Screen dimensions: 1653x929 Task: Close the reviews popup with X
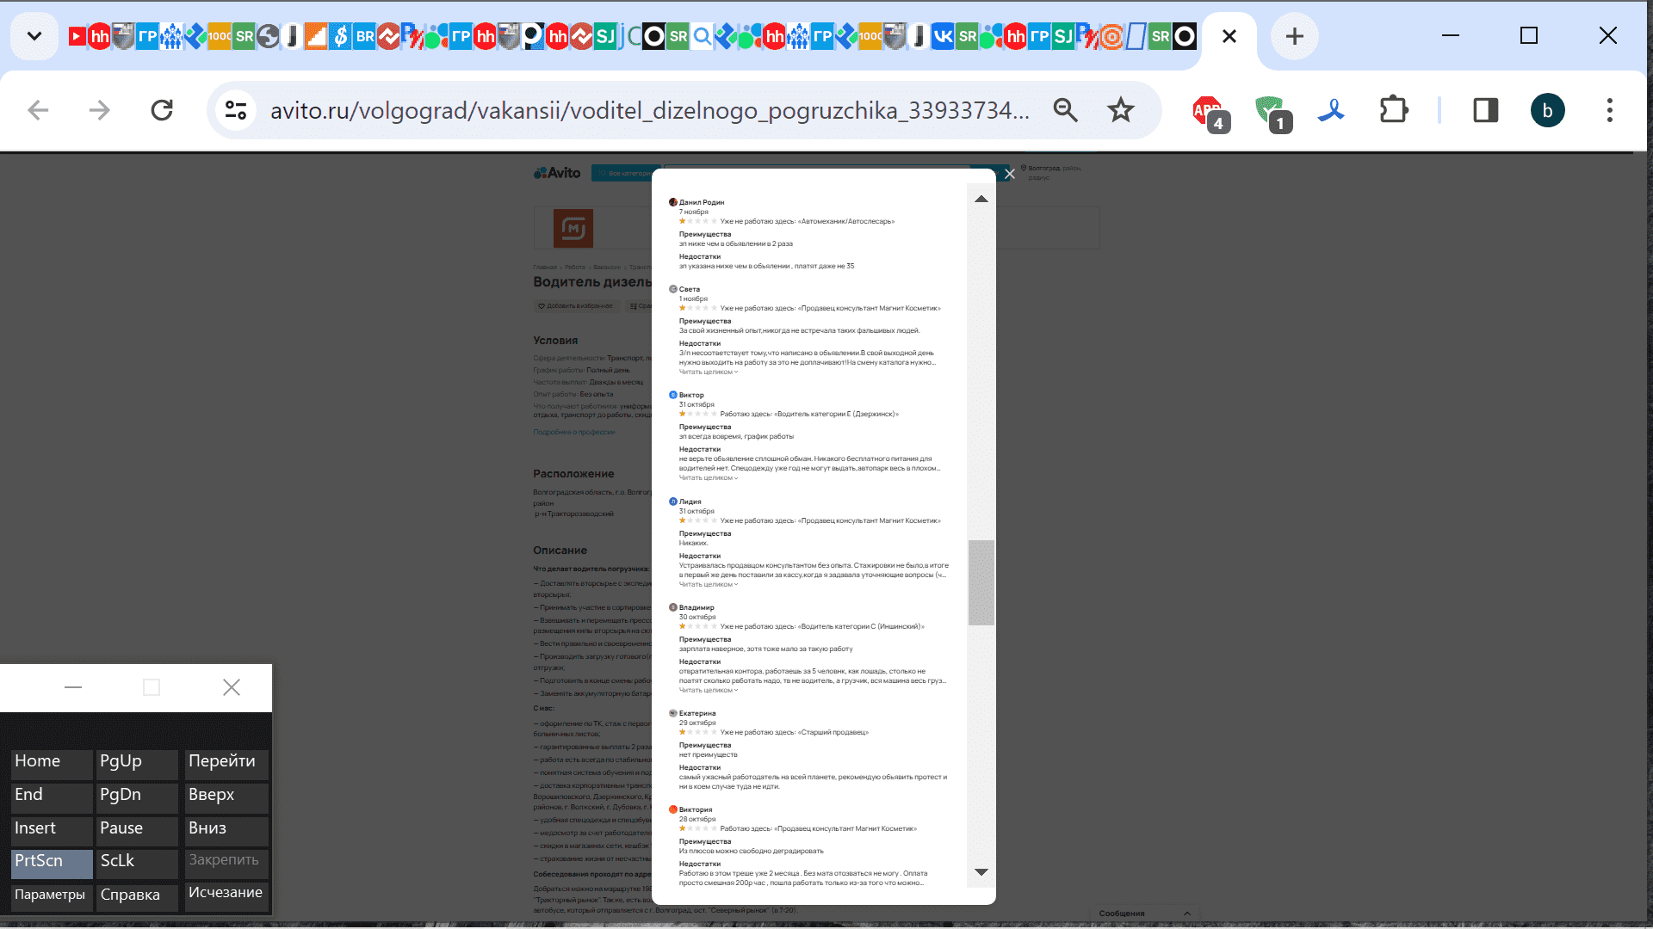[1010, 174]
